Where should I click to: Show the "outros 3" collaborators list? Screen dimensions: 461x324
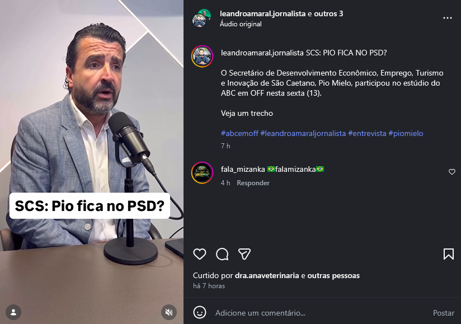pyautogui.click(x=328, y=13)
